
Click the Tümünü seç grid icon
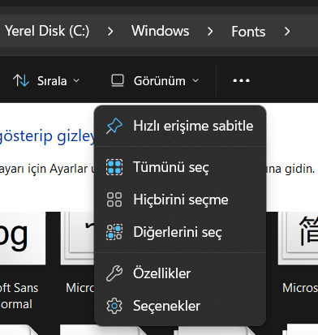[114, 167]
